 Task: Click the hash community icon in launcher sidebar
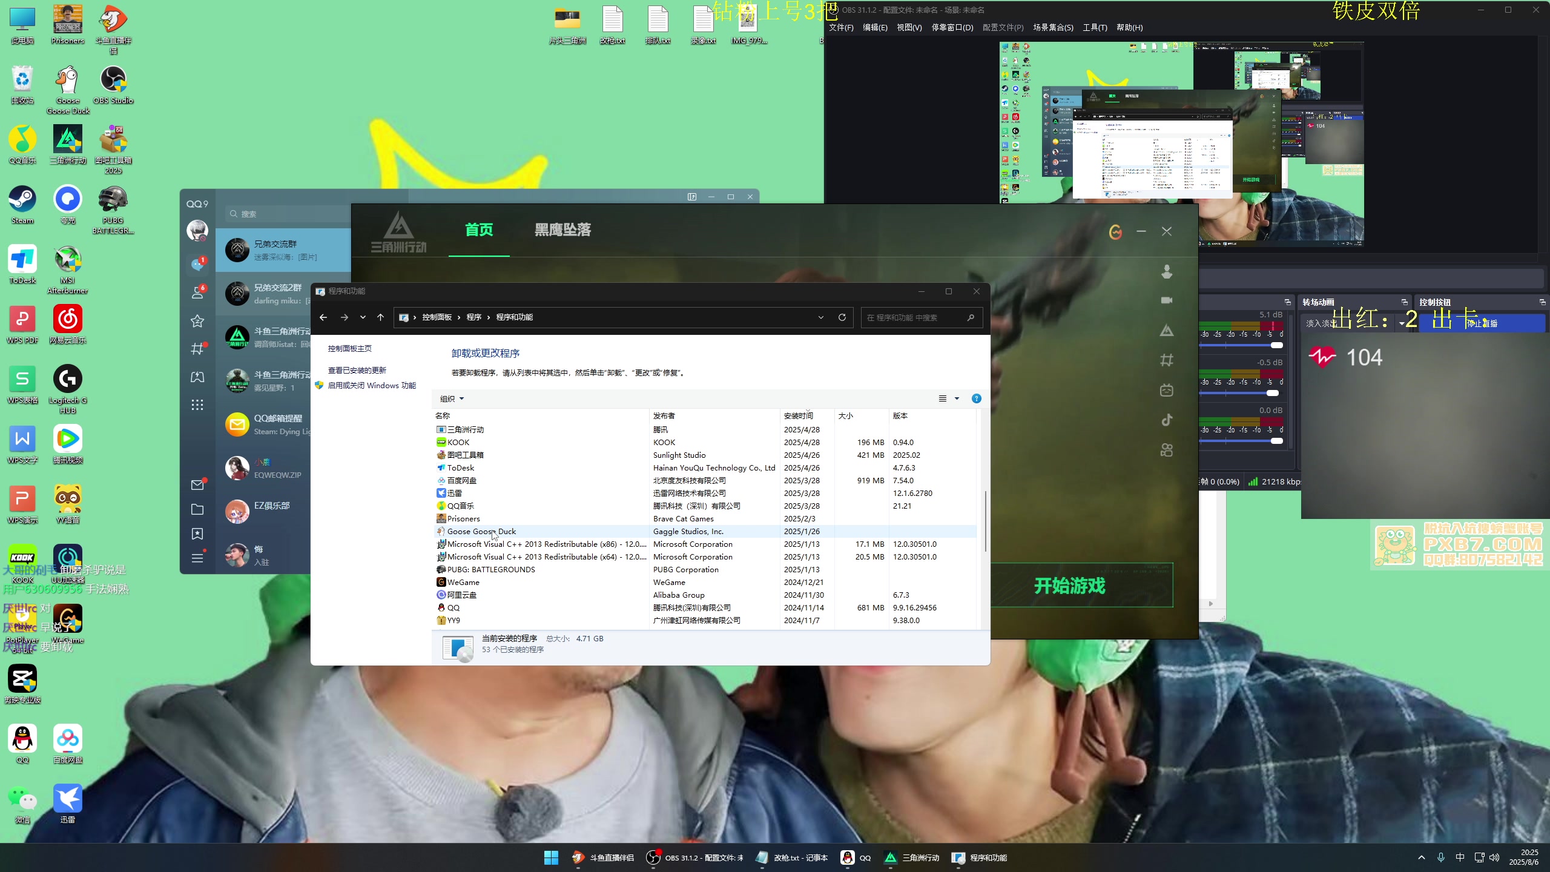tap(1167, 360)
